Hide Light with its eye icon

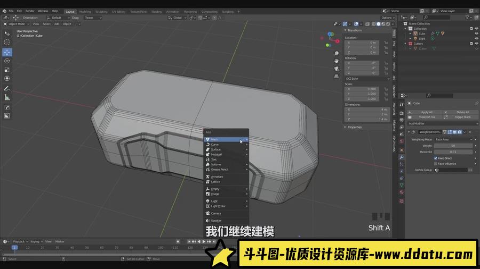[476, 39]
